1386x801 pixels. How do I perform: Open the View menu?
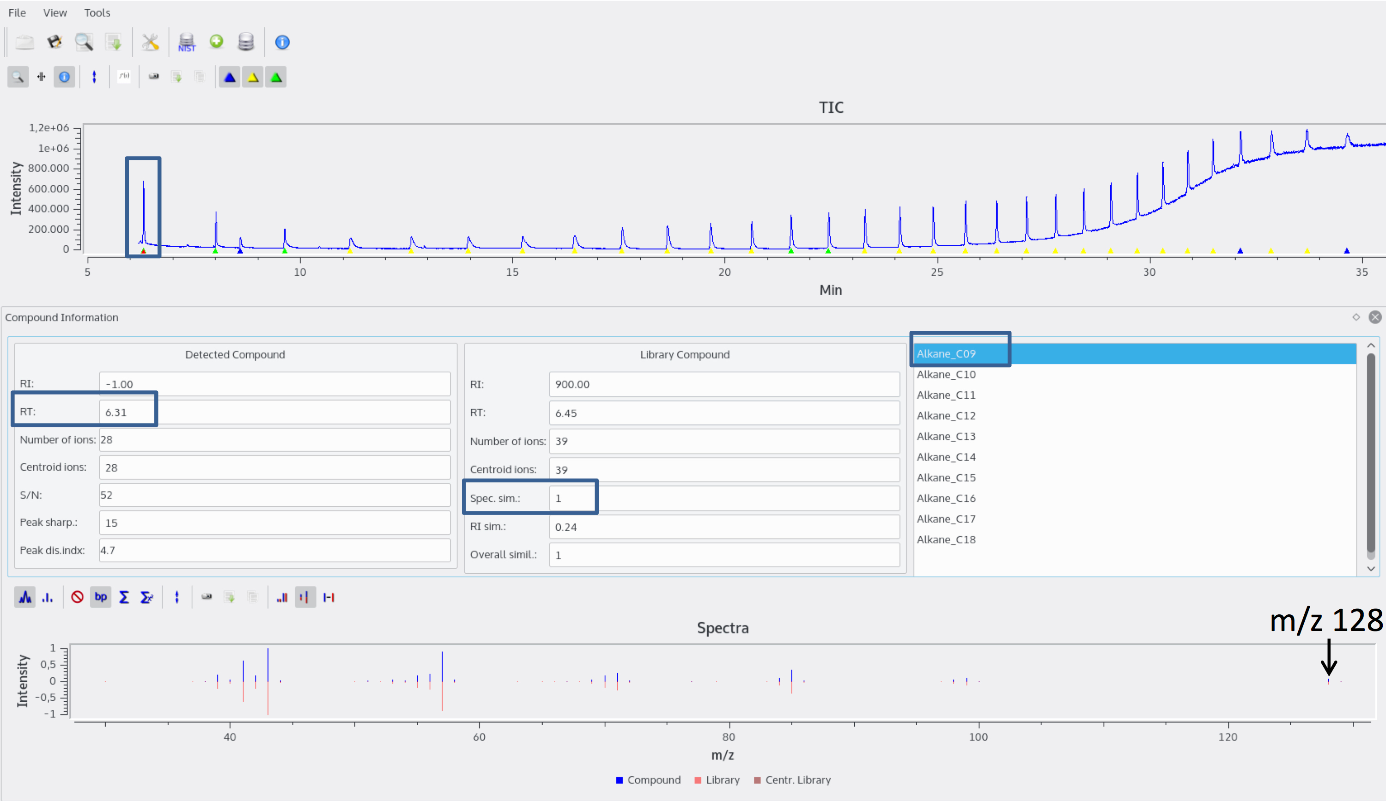[x=55, y=12]
